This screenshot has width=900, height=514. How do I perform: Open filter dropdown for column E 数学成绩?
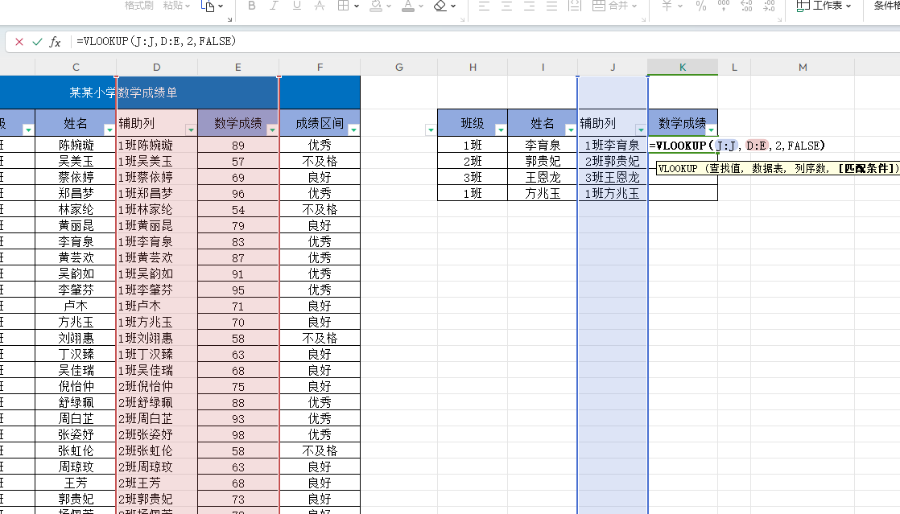(x=272, y=130)
